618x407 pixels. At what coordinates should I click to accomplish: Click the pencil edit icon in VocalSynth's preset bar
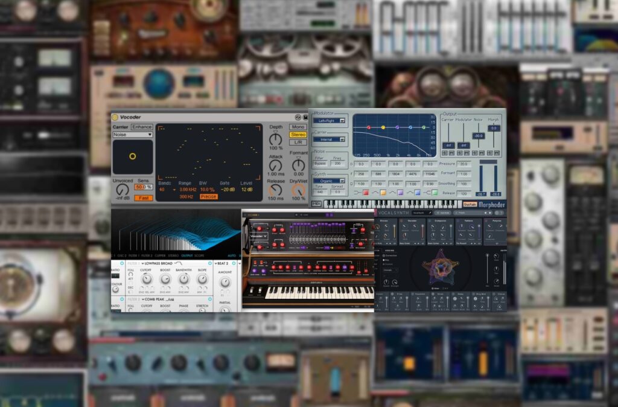[429, 214]
